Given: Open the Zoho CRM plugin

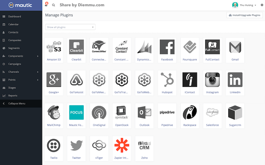Looking at the screenshot, I should pyautogui.click(x=144, y=149).
